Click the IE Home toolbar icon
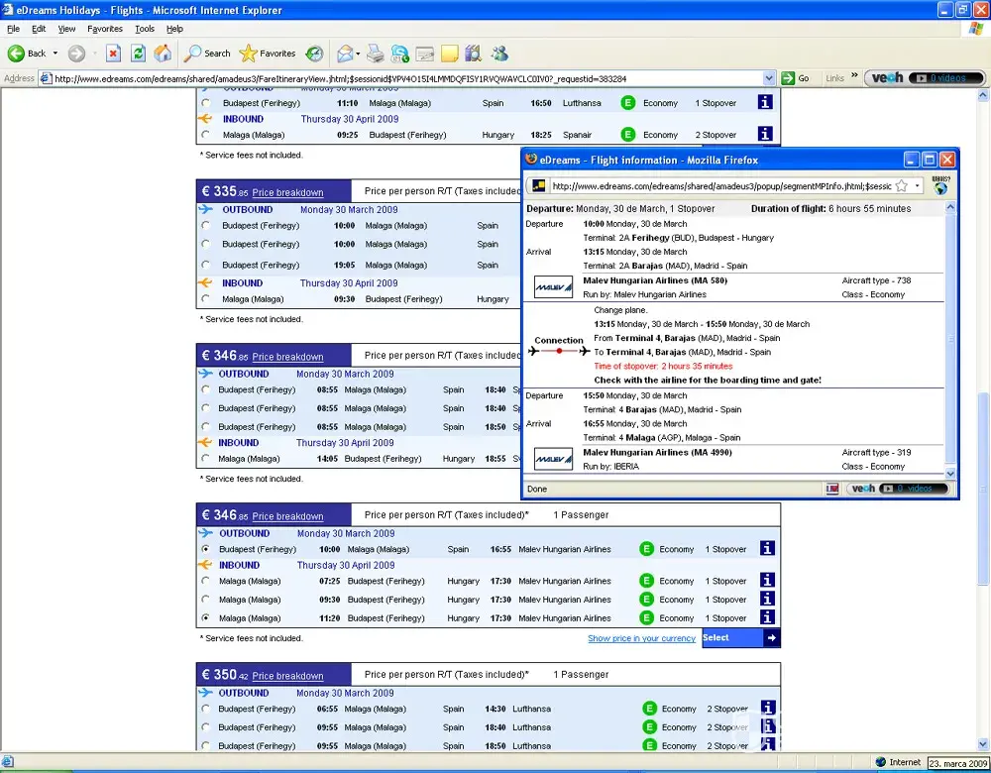991x773 pixels. point(163,53)
